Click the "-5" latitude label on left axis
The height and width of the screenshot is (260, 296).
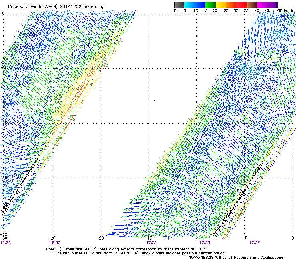coord(4,67)
